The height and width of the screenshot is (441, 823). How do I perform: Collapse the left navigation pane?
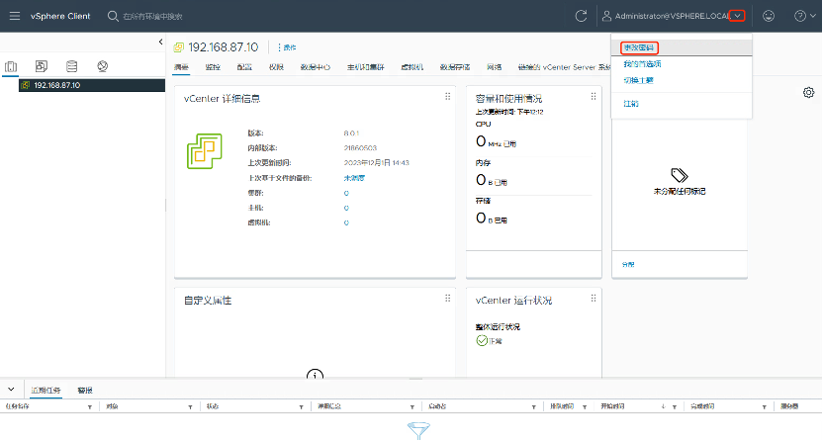coord(160,42)
